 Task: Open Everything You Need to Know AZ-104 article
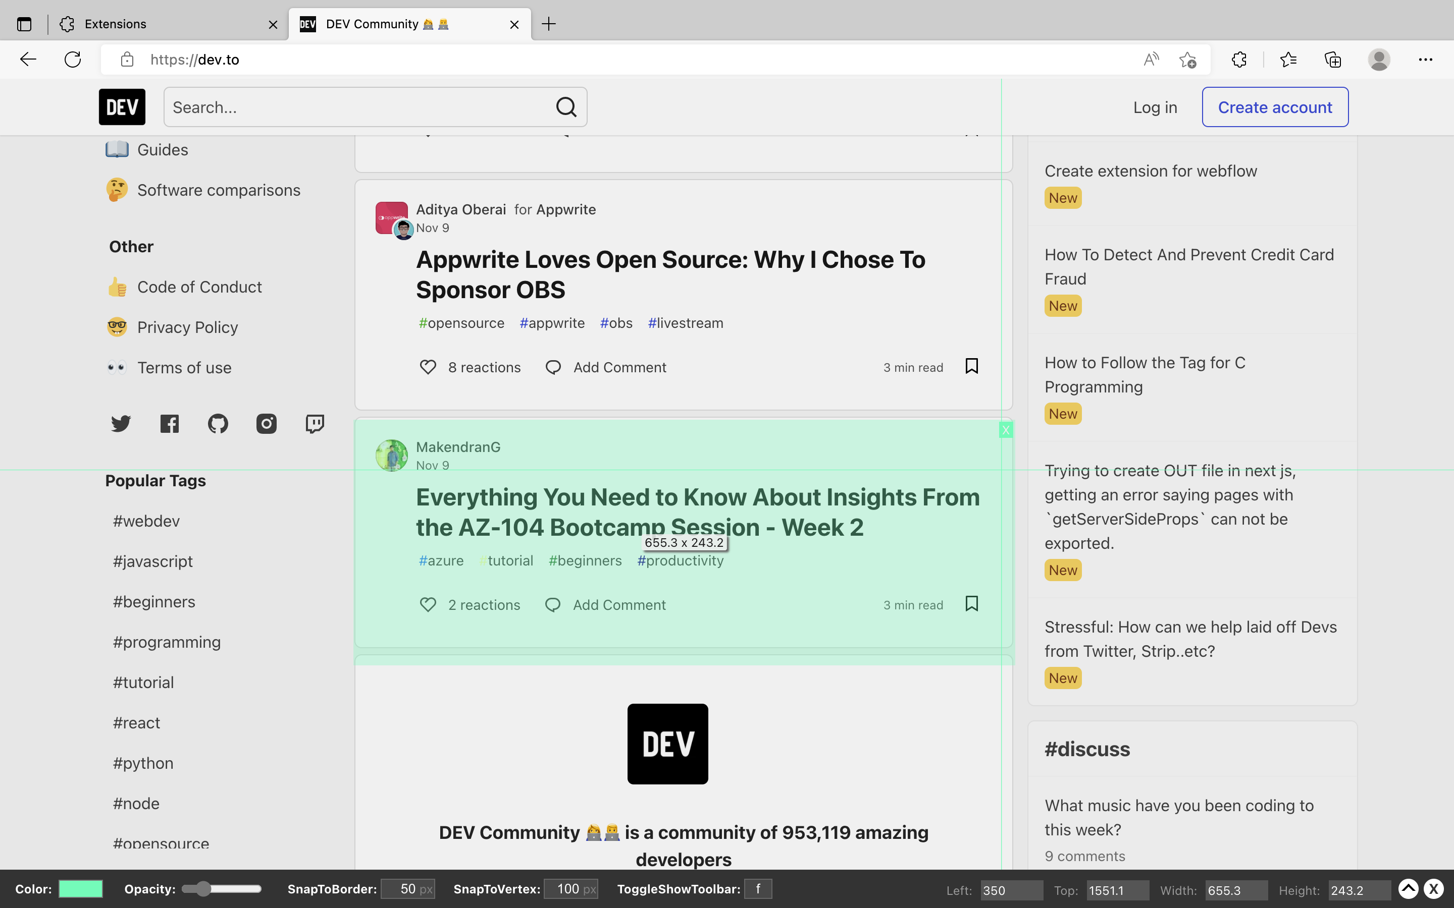point(698,512)
